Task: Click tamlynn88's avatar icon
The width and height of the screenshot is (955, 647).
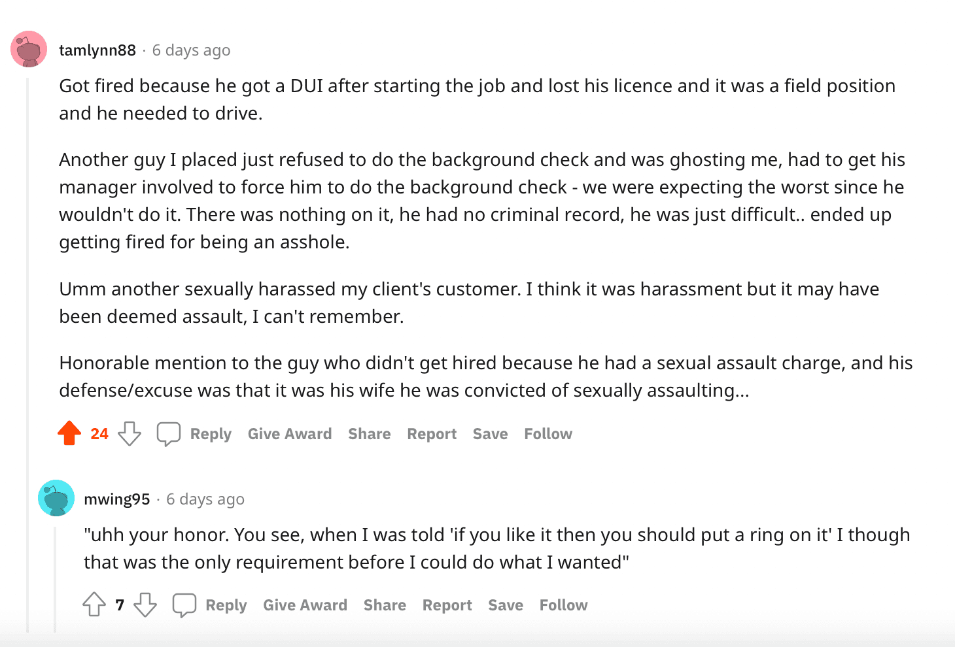Action: [x=29, y=49]
